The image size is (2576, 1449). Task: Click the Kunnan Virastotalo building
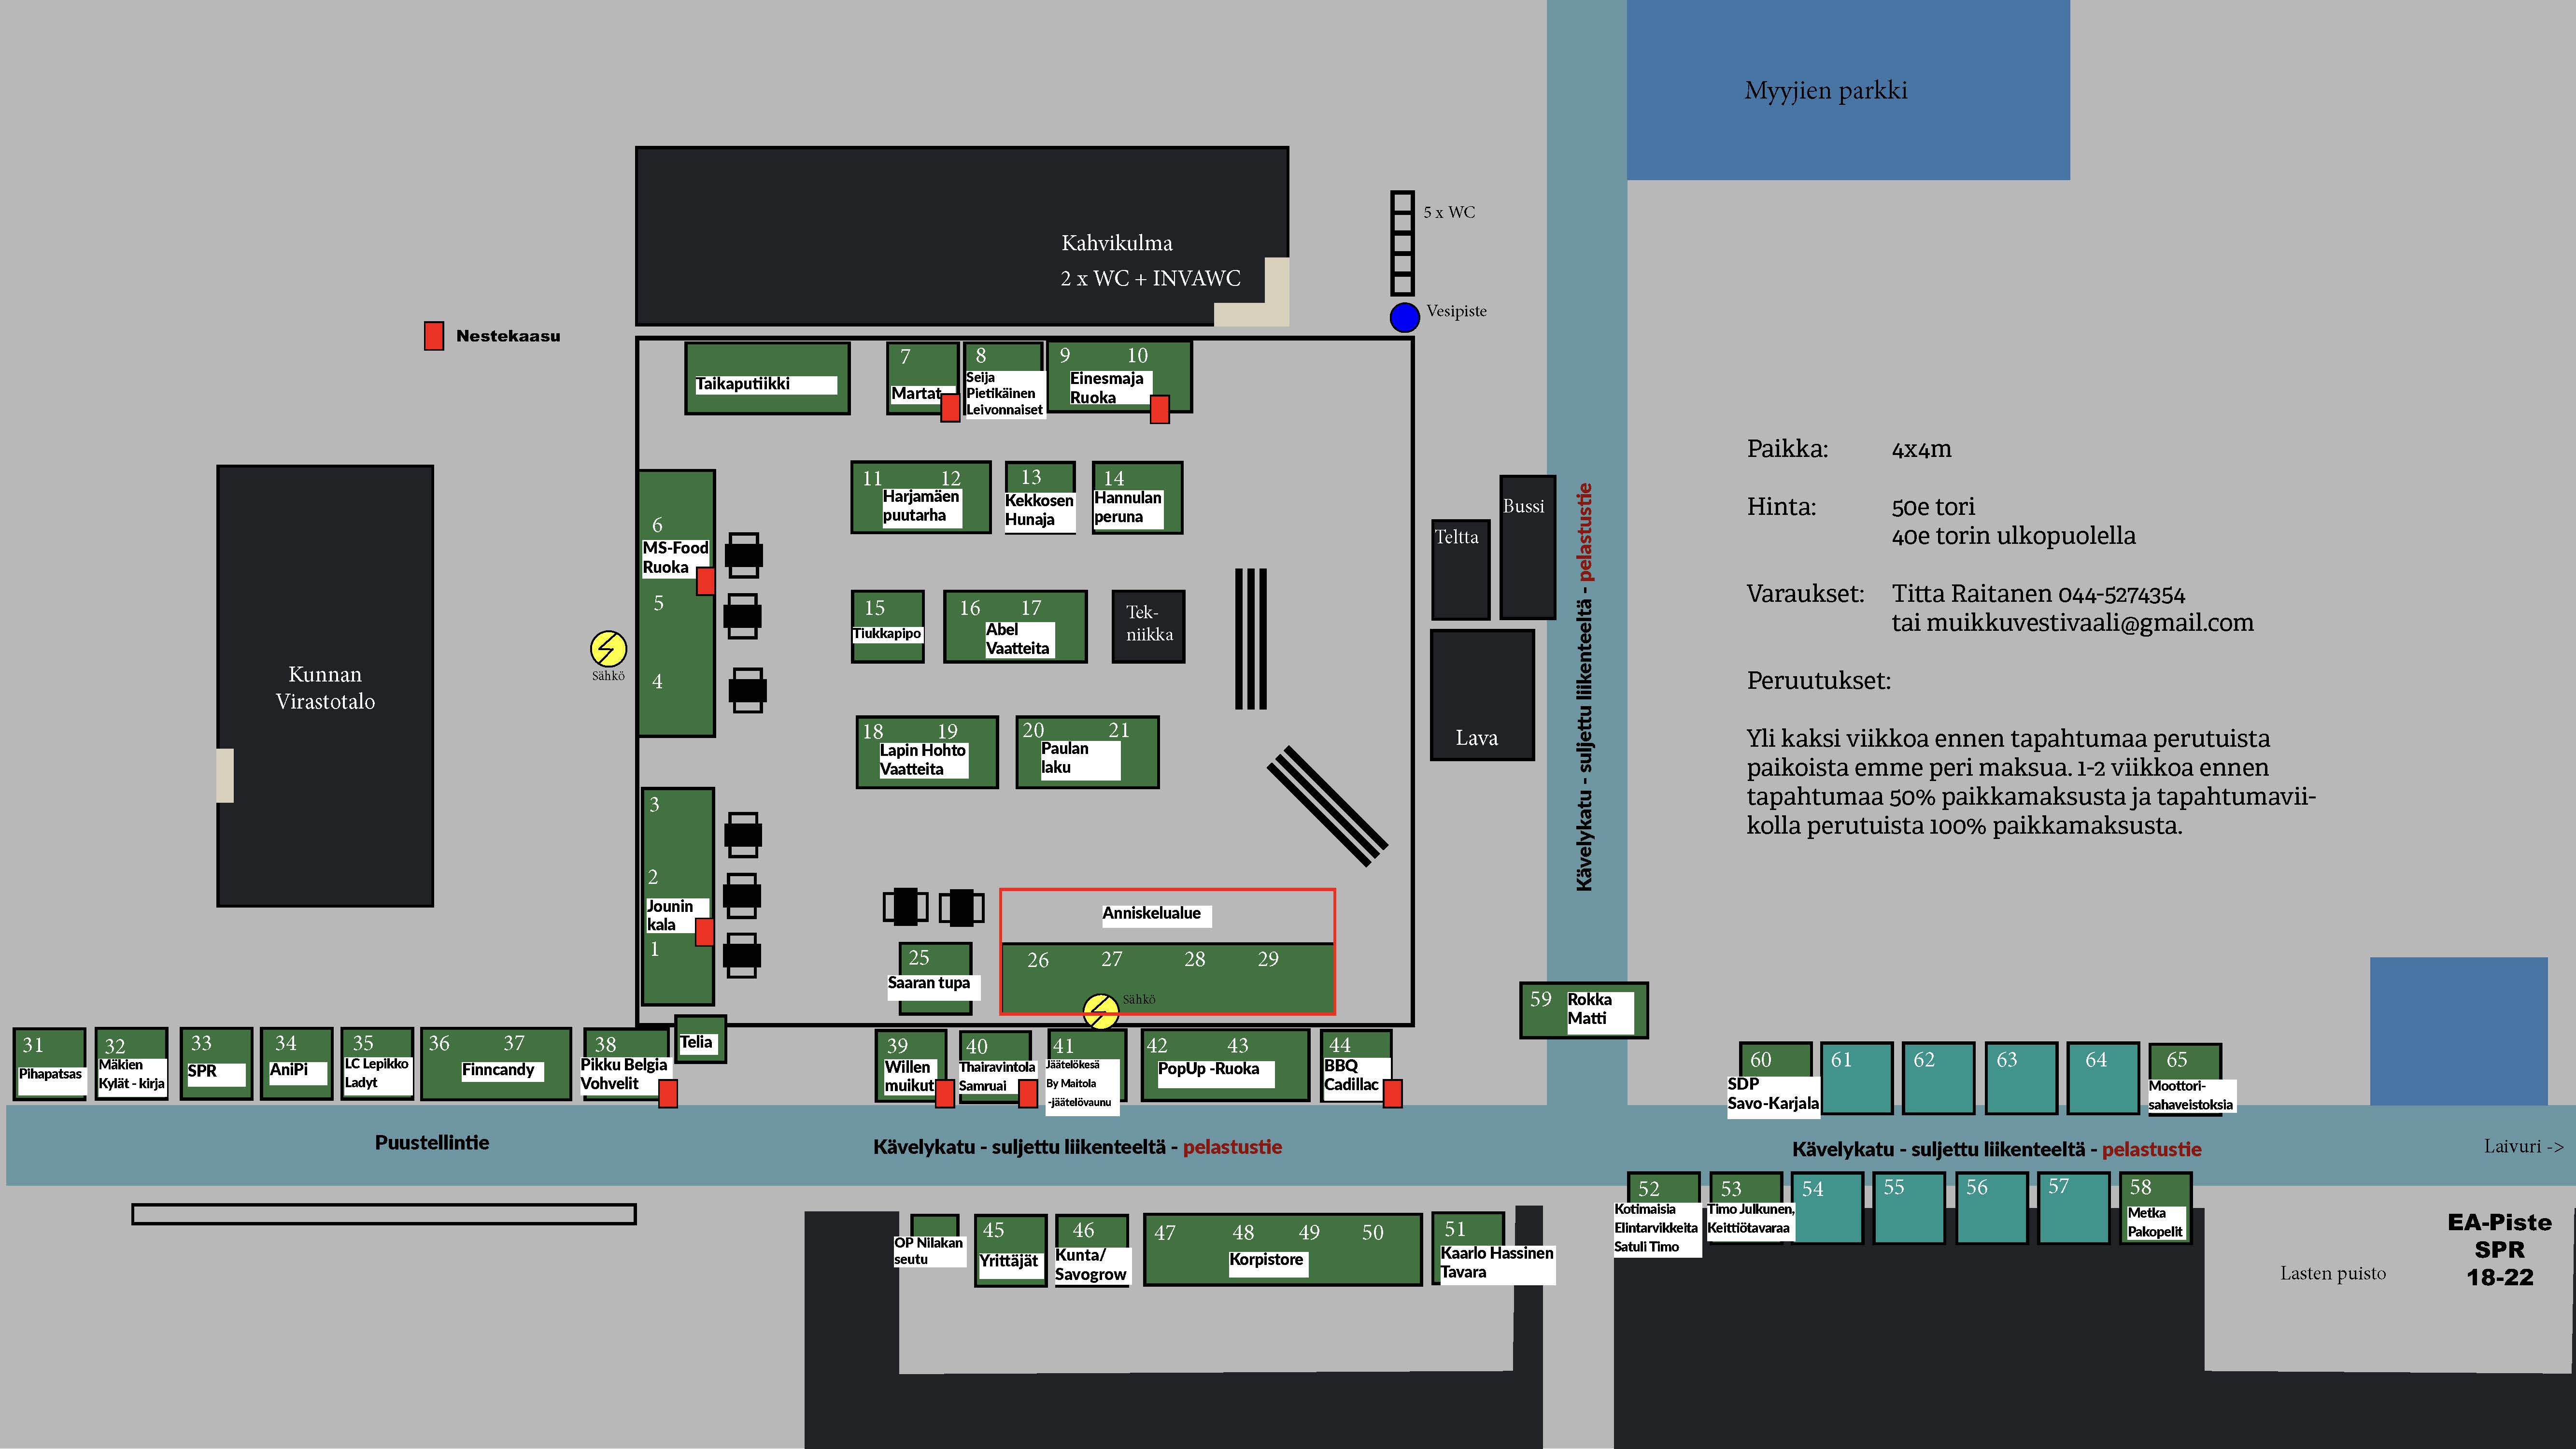[x=325, y=686]
